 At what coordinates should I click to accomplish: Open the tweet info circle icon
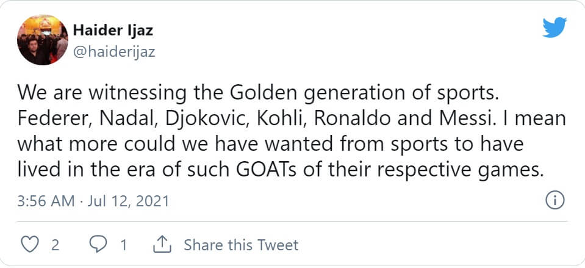[554, 200]
